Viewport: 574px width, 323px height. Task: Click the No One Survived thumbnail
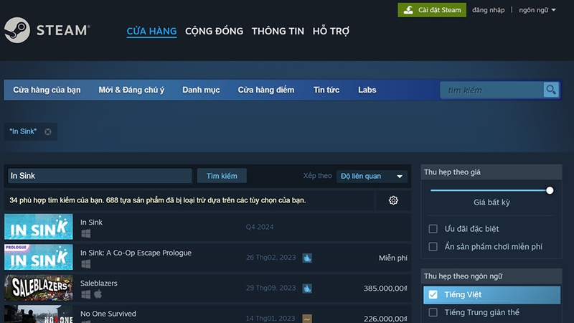coord(39,314)
